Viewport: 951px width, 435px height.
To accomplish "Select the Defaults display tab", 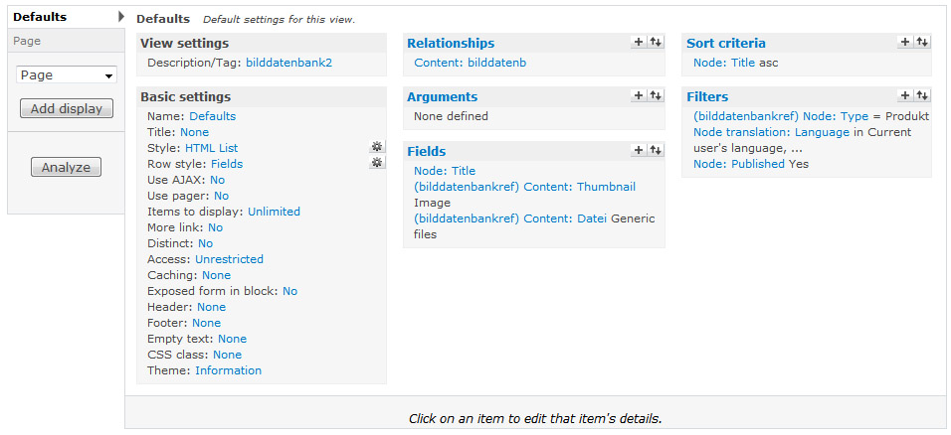I will (x=40, y=17).
